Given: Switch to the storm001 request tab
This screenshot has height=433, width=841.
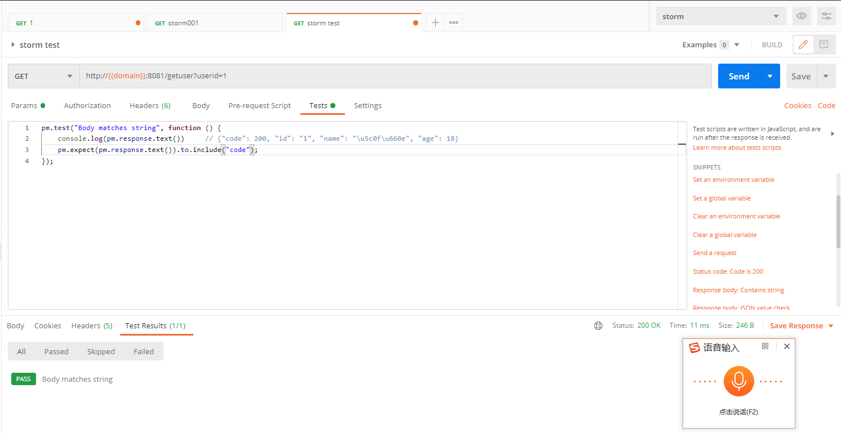Looking at the screenshot, I should coord(215,23).
